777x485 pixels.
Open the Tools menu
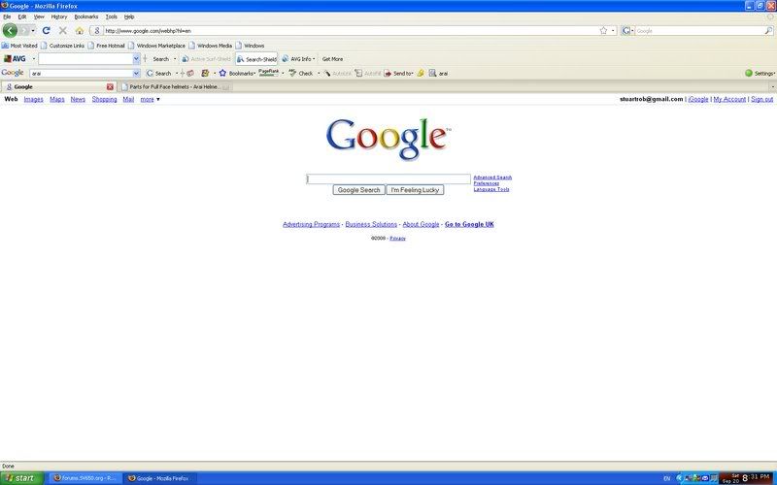click(112, 16)
